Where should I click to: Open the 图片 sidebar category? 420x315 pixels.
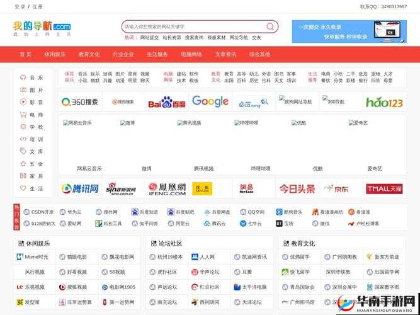click(32, 90)
